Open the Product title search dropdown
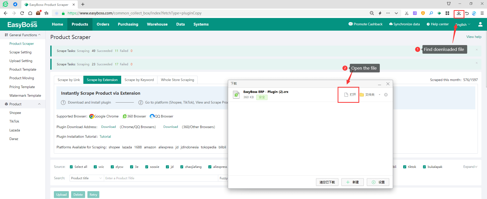 tap(87, 178)
